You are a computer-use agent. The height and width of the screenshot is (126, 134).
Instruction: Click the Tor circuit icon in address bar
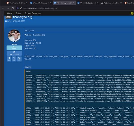[18, 8]
